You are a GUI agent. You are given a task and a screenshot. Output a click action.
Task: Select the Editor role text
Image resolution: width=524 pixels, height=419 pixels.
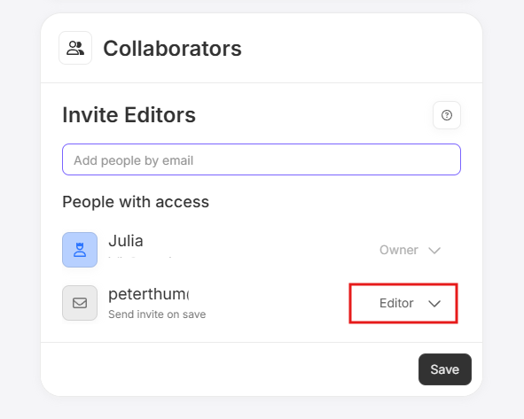396,303
